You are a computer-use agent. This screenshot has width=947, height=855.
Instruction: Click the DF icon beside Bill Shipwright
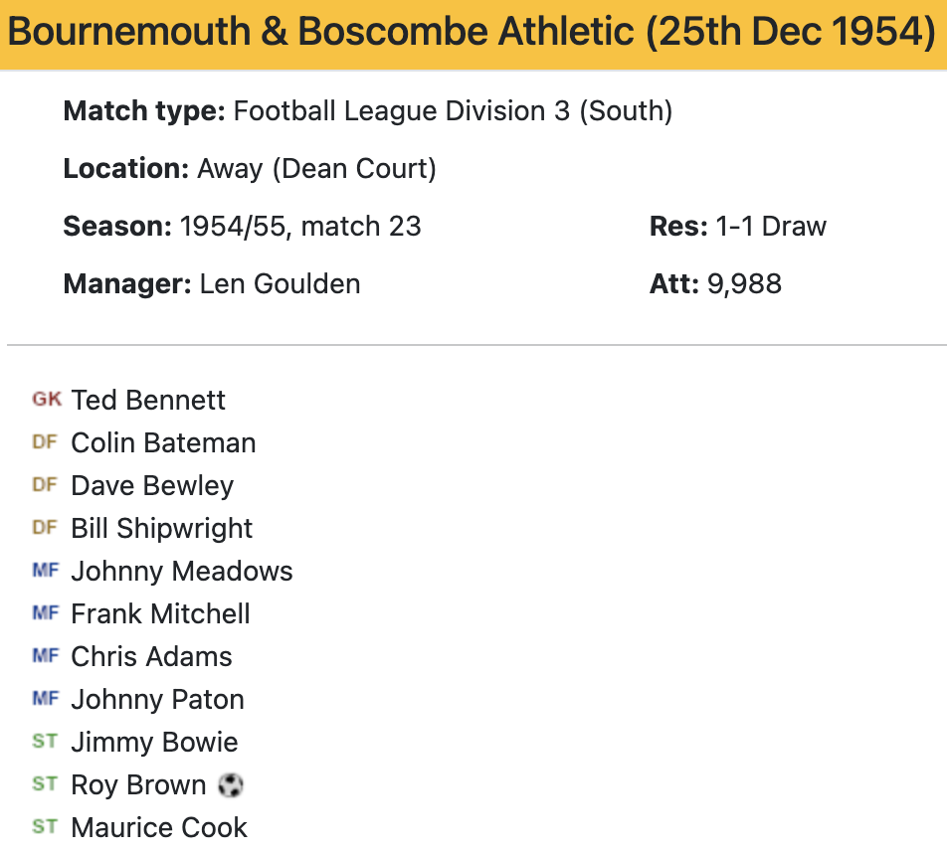45,528
